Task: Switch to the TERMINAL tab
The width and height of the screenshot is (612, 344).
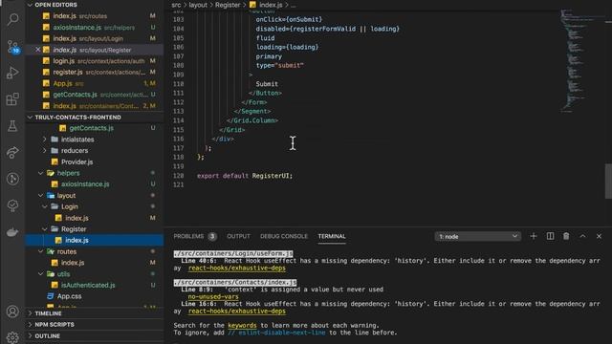Action: tap(332, 236)
